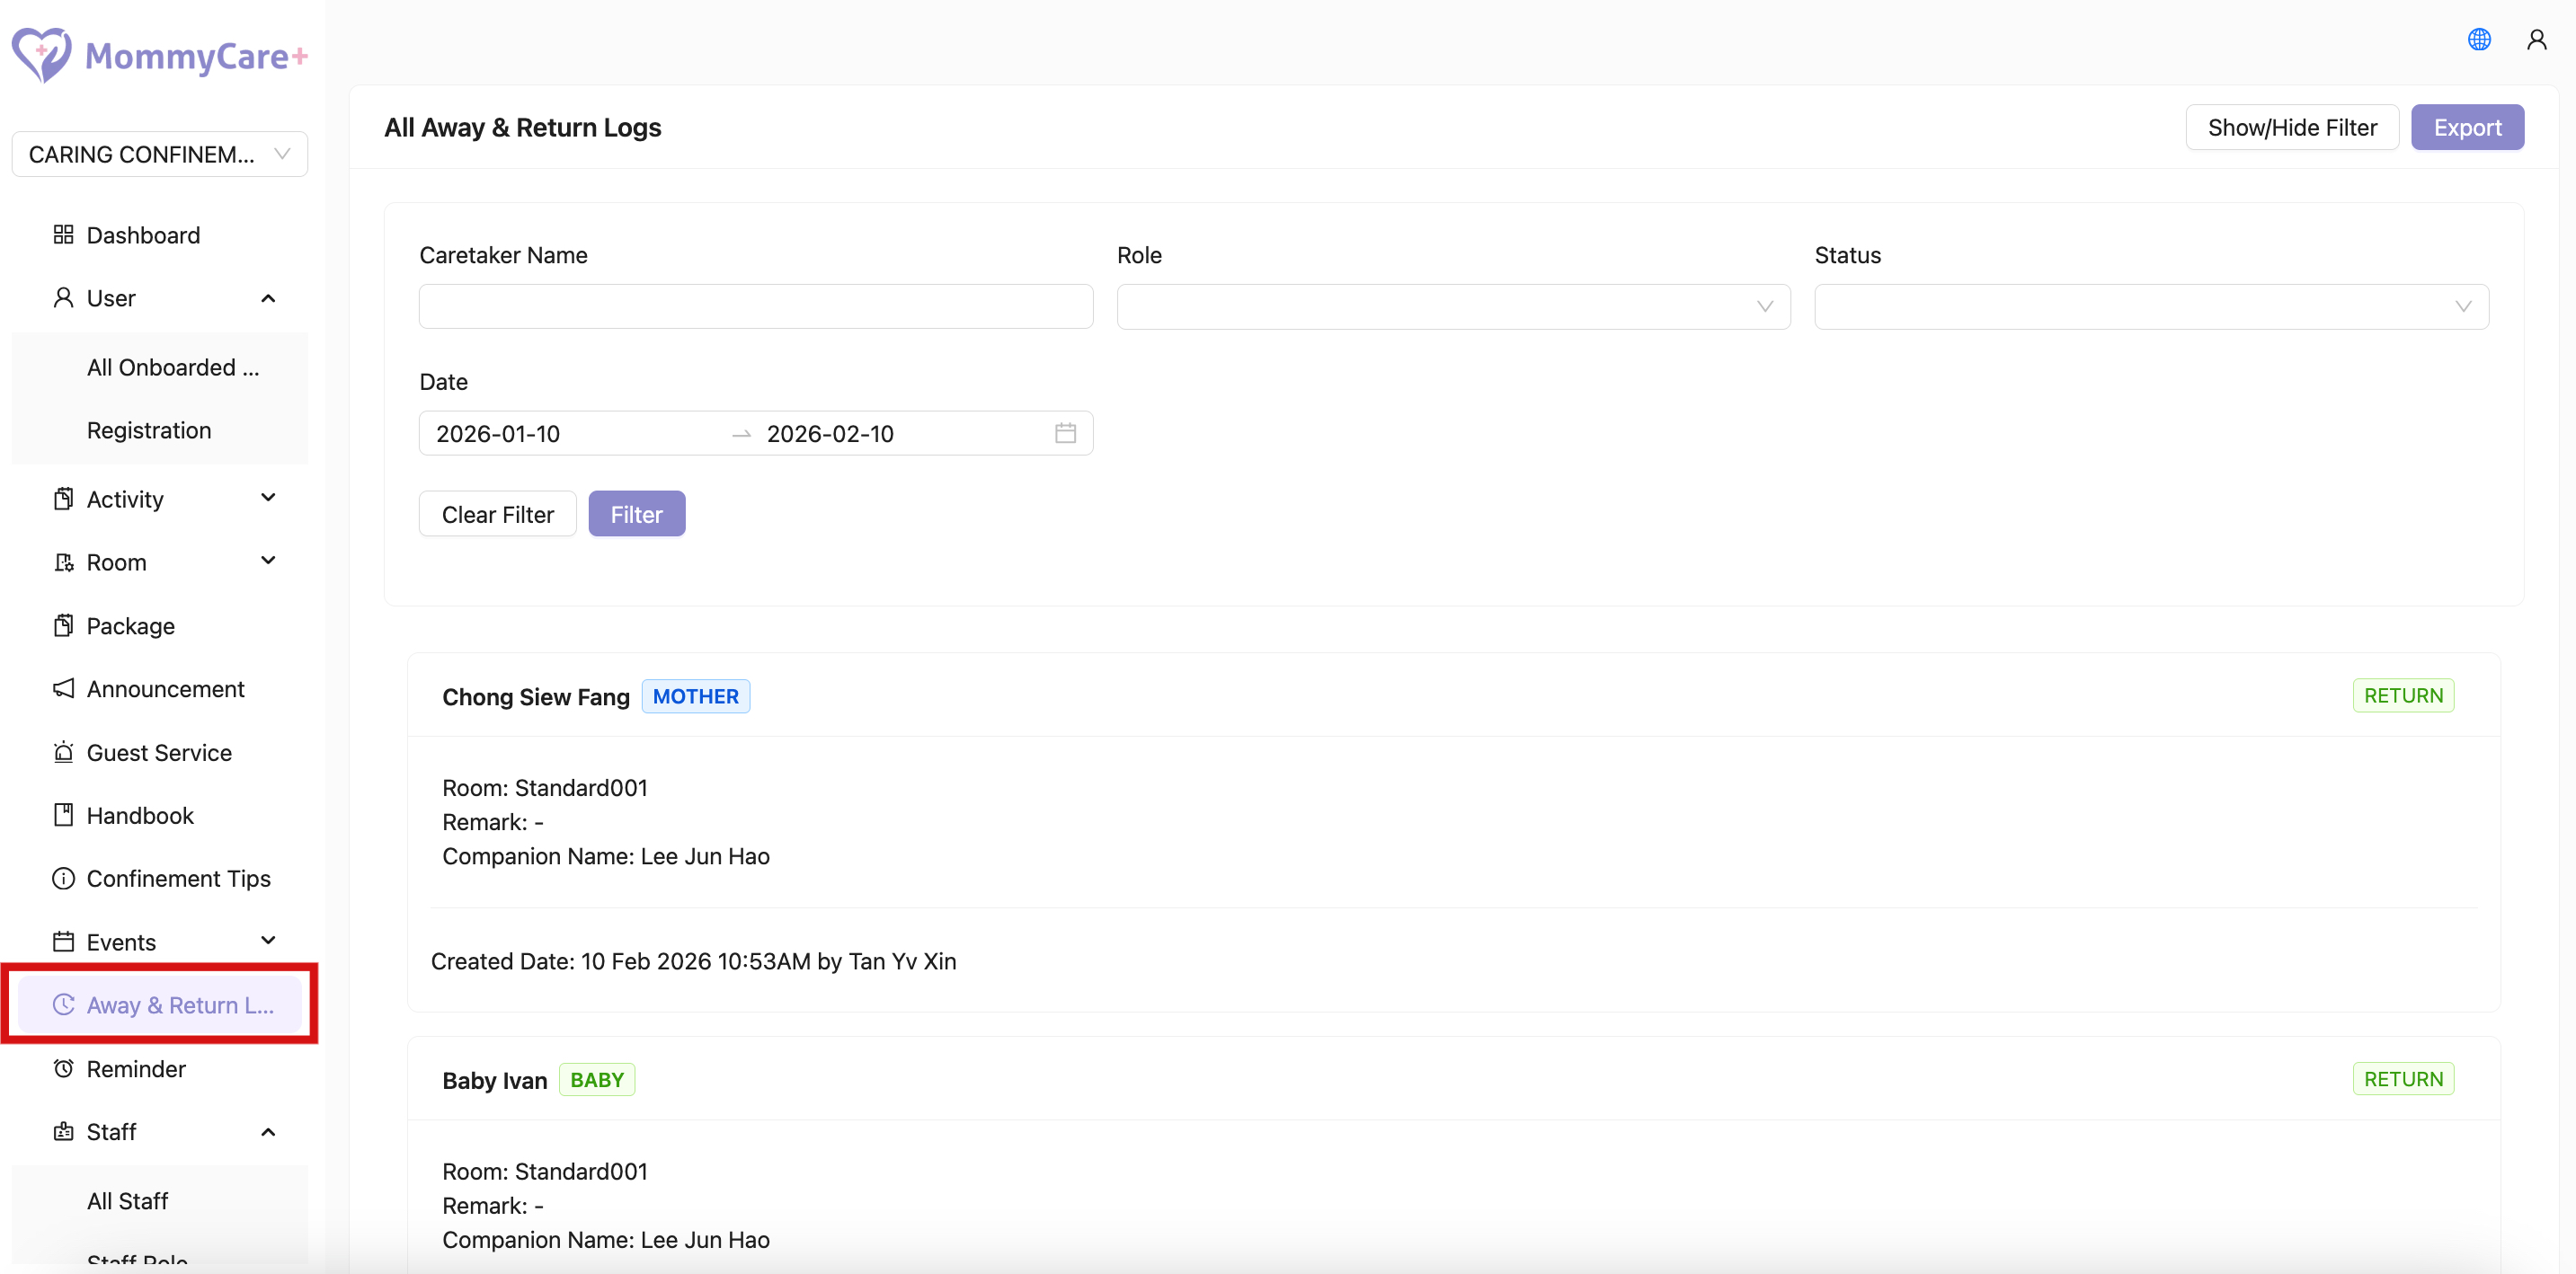Open the Reminder section

point(135,1068)
